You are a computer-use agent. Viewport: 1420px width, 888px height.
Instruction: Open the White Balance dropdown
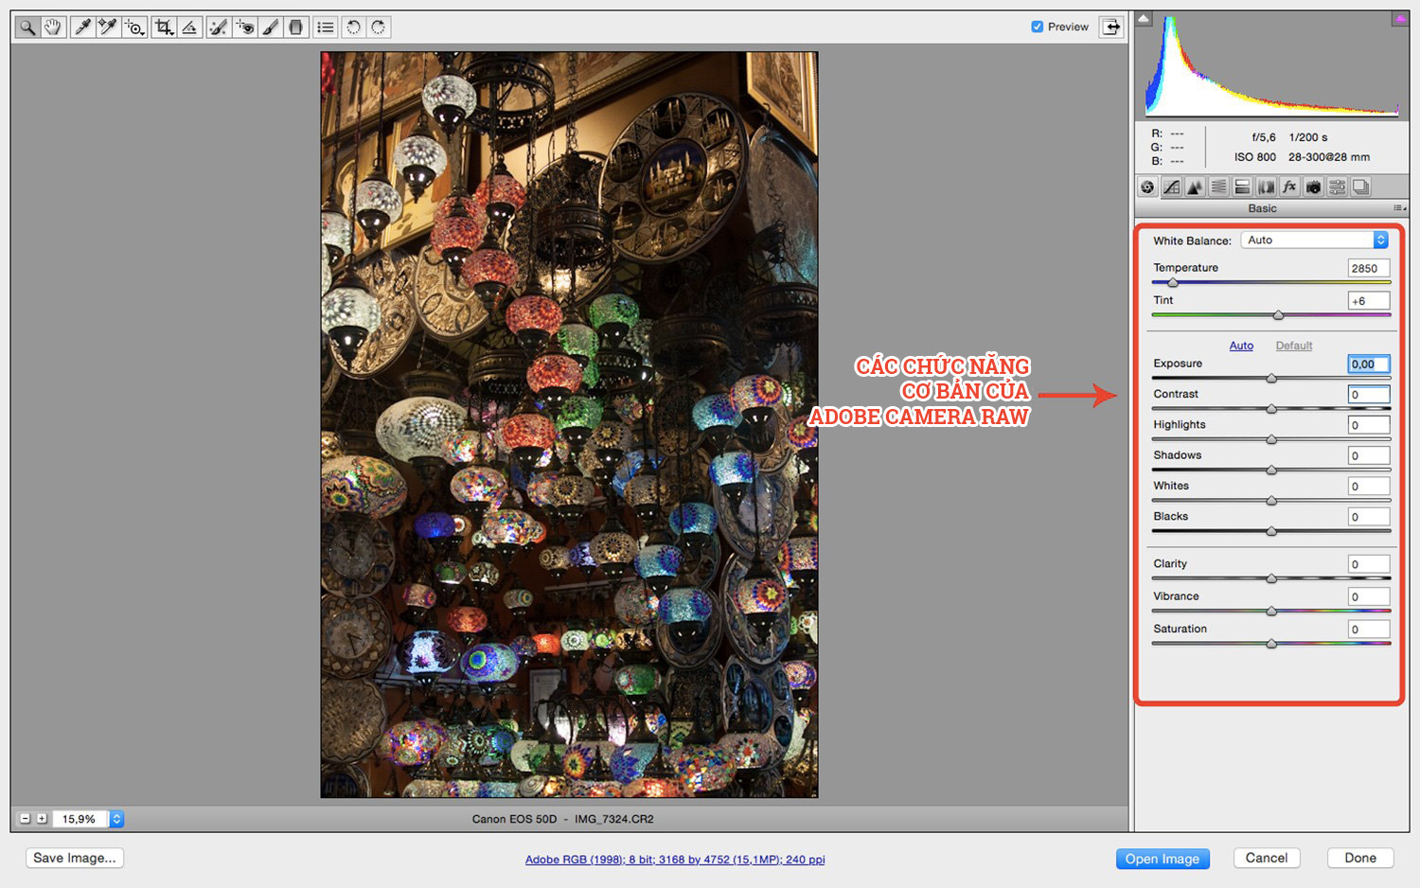[x=1314, y=240]
